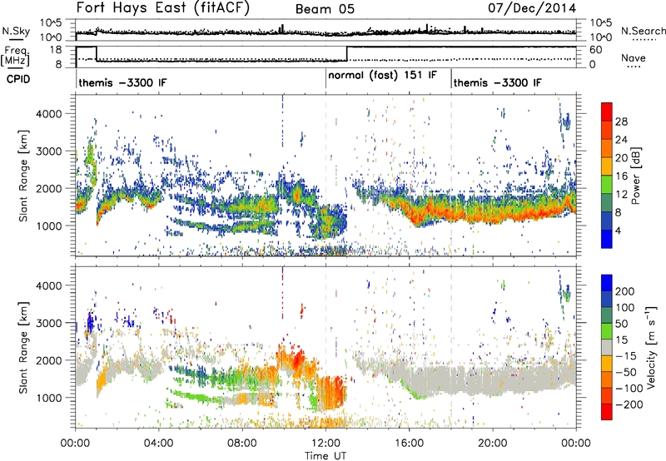The height and width of the screenshot is (461, 666).
Task: Click the '28' tick on the power colorbar
Action: [x=621, y=121]
